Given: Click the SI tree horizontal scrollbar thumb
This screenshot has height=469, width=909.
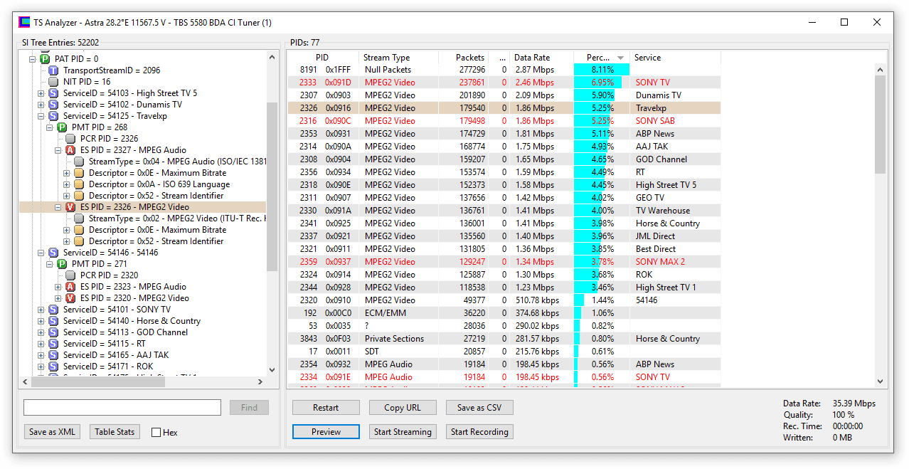Looking at the screenshot, I should coord(98,382).
